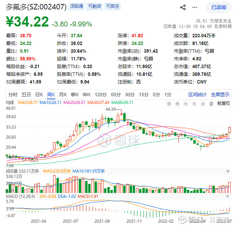This screenshot has height=227, width=236.
Task: Switch to the 1分 chart
Action: coord(168,95)
